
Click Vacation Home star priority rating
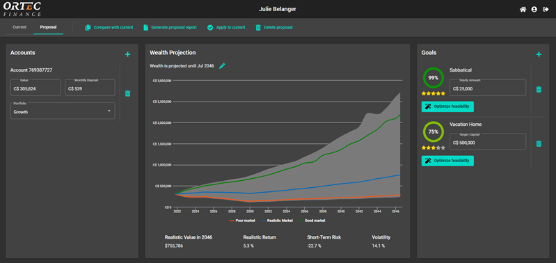[434, 148]
